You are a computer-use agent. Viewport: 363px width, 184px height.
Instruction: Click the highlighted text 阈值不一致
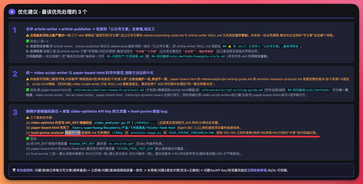click(x=73, y=133)
